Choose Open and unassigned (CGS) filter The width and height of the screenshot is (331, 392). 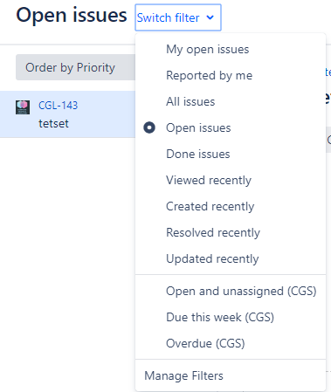[231, 291]
